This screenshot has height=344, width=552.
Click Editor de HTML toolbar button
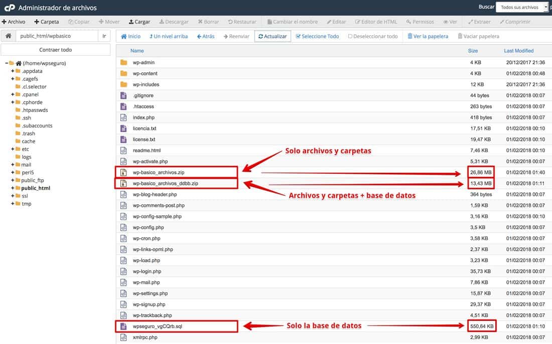376,22
